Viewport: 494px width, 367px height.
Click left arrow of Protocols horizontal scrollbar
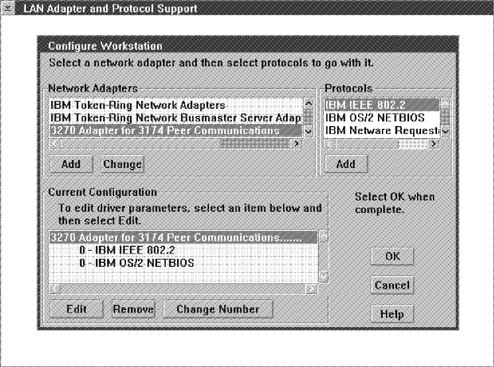[330, 144]
